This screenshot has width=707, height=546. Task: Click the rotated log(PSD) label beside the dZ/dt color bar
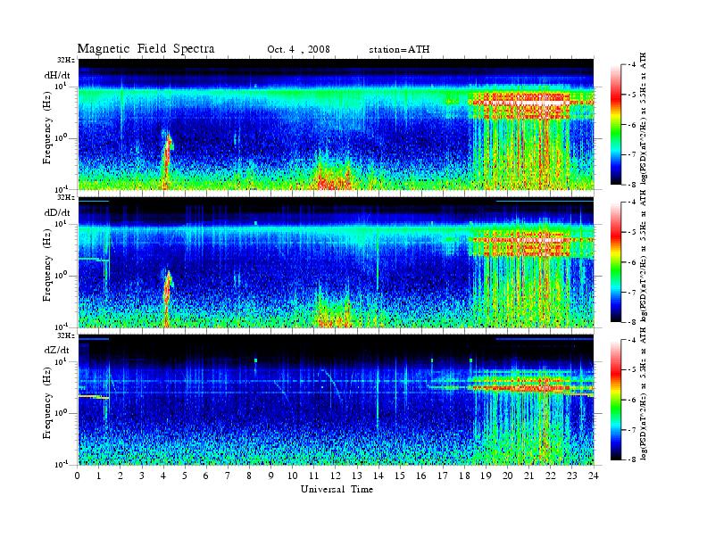(644, 394)
